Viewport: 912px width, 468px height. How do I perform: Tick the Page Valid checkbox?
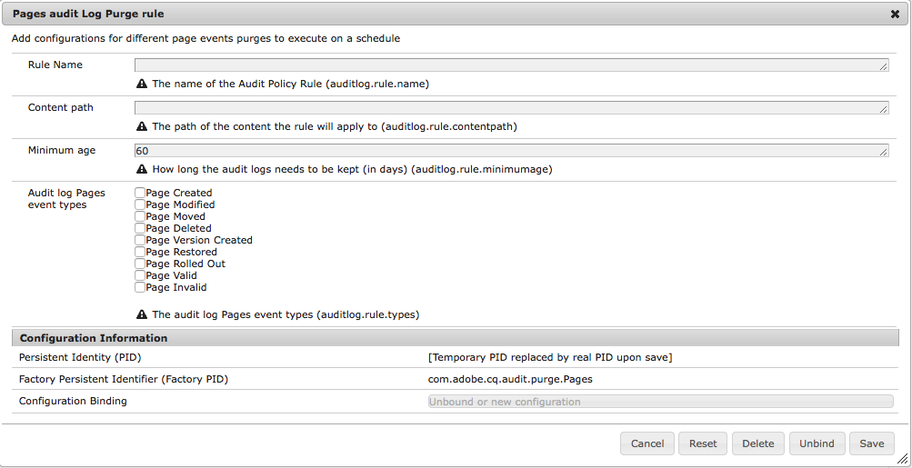point(140,275)
